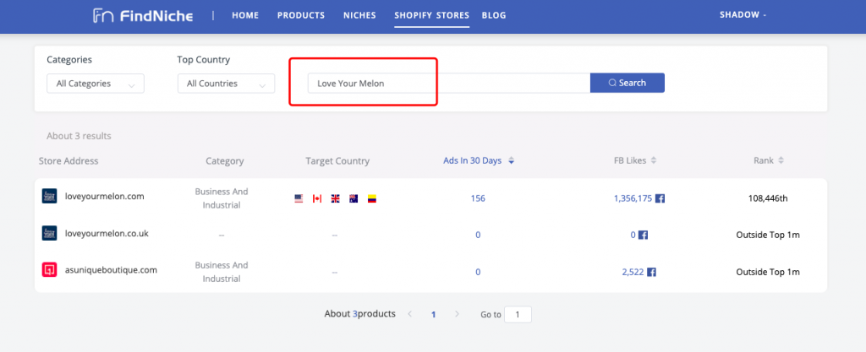Click the United States flag icon

click(x=299, y=199)
